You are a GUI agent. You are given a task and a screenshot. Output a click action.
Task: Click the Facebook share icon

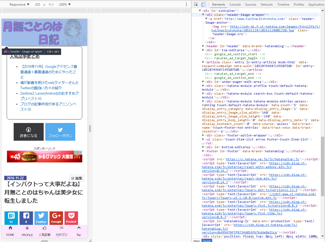(x=26, y=218)
